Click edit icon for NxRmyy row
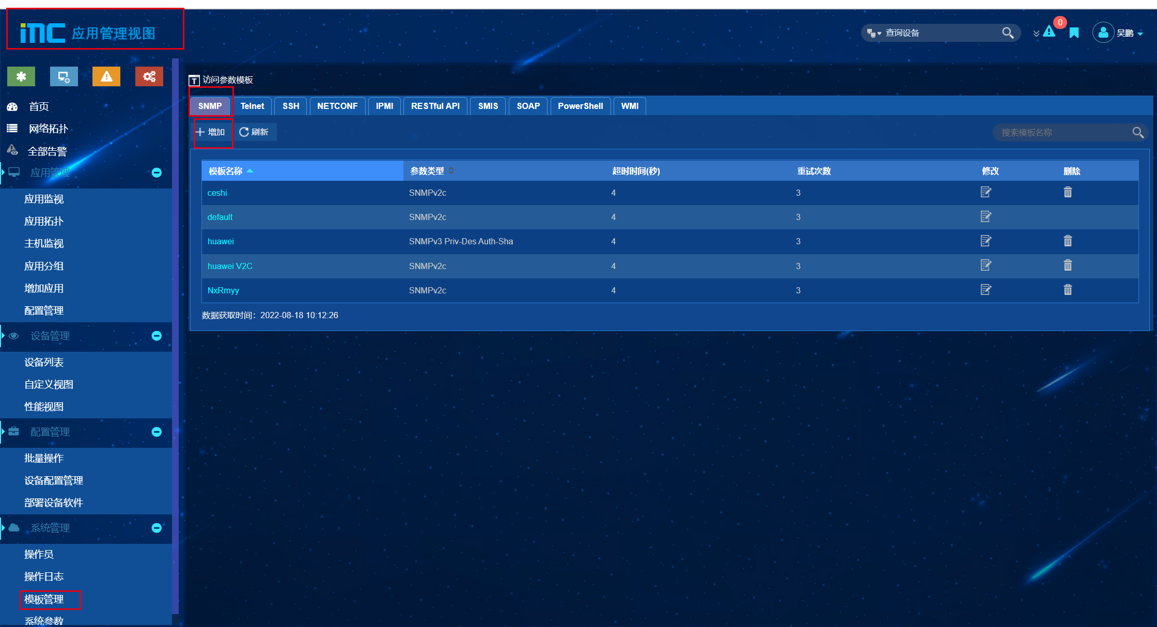The width and height of the screenshot is (1157, 627). [x=986, y=290]
